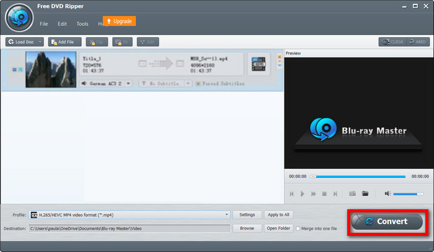Click the Apply to All button
Screen dimensions: 434x252
click(x=278, y=215)
